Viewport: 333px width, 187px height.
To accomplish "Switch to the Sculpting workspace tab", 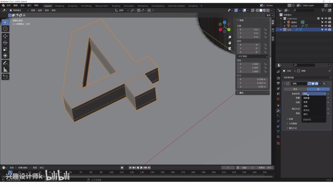I will coord(73,6).
